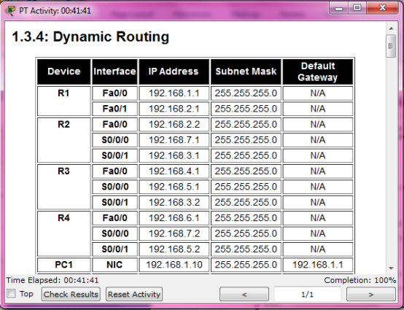Click the R2 S0/0/0 interface cell

coord(115,140)
